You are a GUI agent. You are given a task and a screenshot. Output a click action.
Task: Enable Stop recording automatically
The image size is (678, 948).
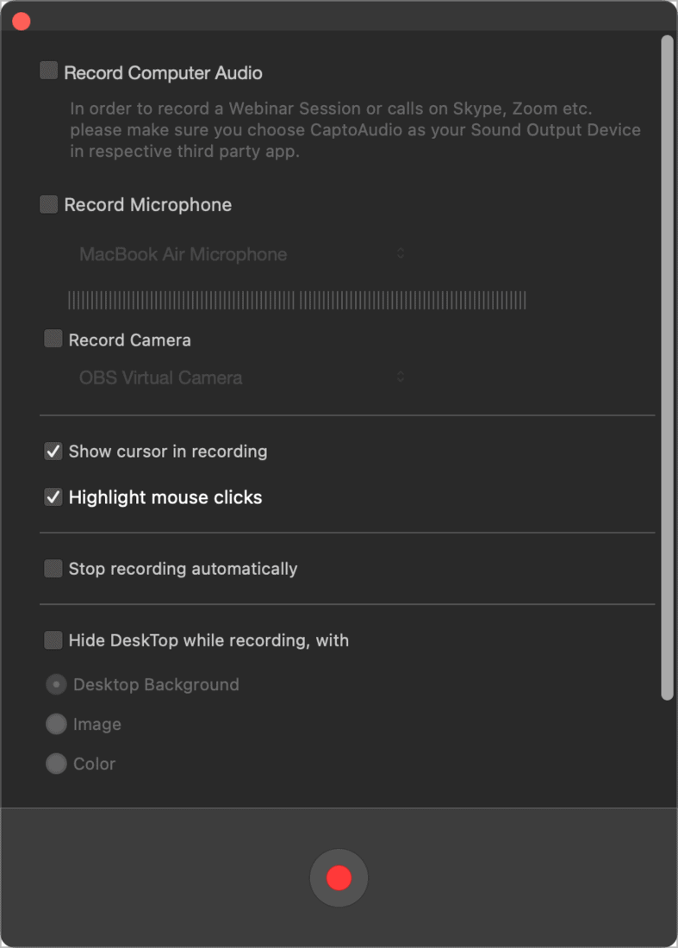pyautogui.click(x=53, y=568)
